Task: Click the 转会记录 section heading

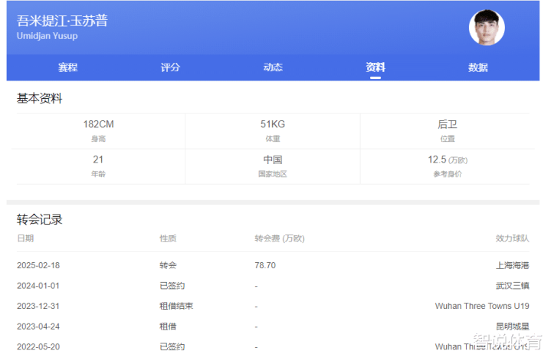Action: point(39,219)
